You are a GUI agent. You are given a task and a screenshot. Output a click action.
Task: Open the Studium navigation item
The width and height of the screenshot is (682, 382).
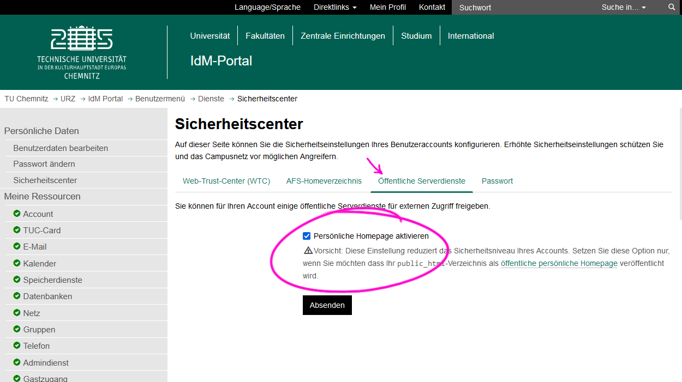(416, 36)
